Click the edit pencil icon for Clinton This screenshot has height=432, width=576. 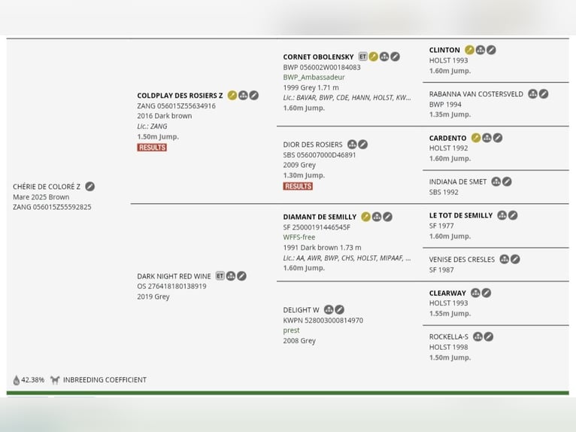[x=491, y=50]
